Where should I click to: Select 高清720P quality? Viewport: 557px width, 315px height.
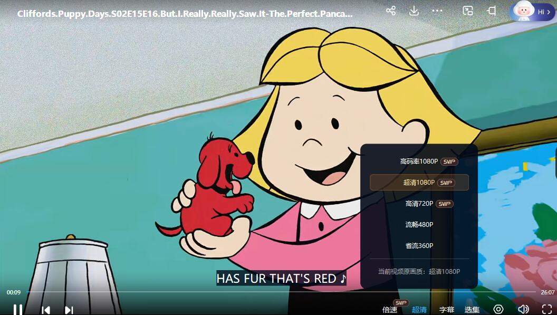419,204
